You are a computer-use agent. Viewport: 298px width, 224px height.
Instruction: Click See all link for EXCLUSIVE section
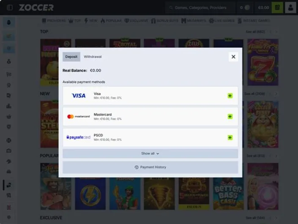pos(255,218)
